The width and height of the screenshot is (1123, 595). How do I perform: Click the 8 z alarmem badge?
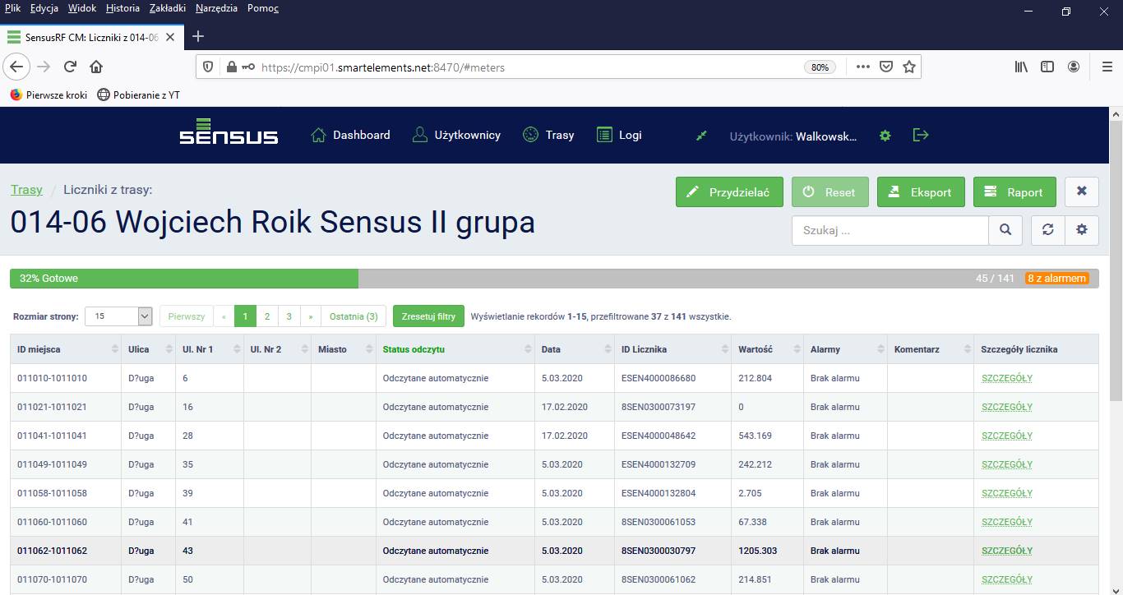click(1056, 279)
